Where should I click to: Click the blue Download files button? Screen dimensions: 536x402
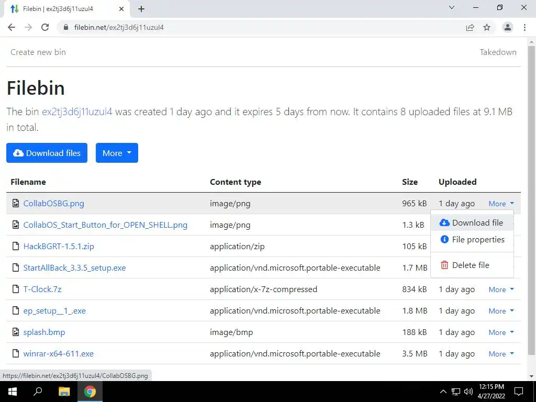[47, 153]
